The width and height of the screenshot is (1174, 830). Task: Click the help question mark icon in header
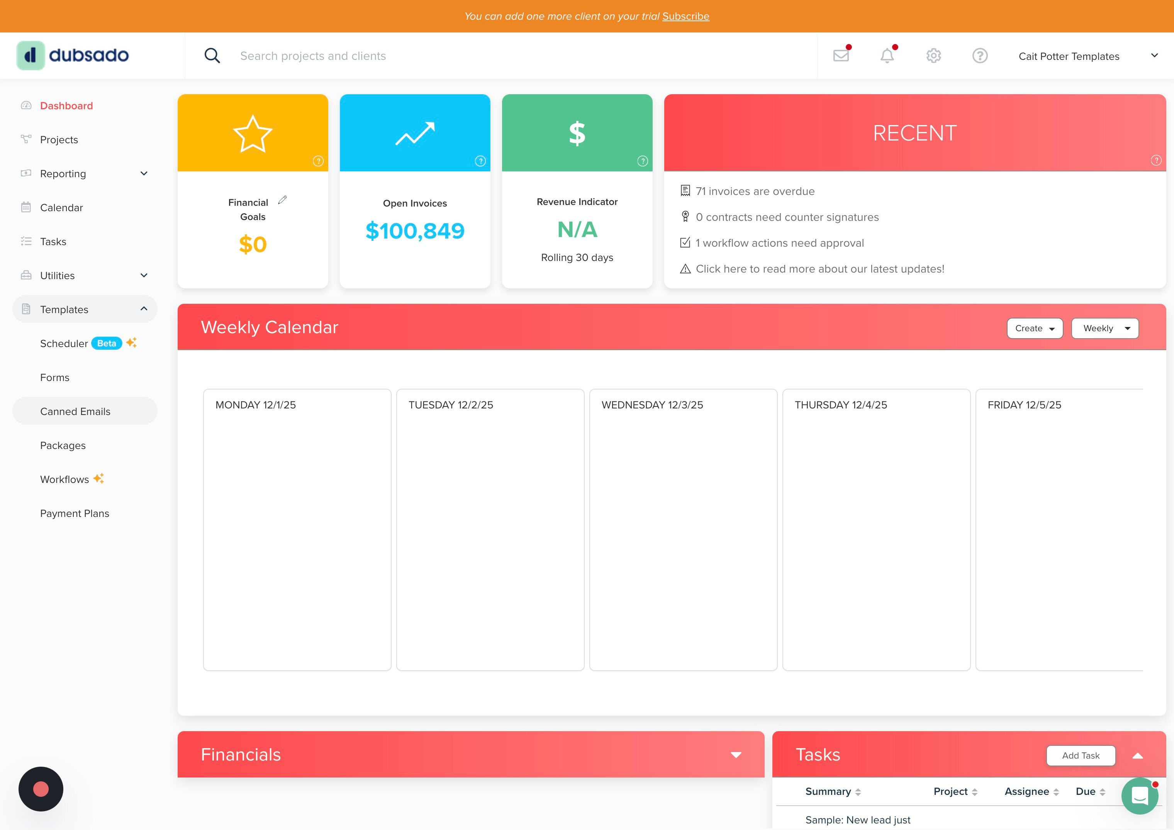click(980, 55)
